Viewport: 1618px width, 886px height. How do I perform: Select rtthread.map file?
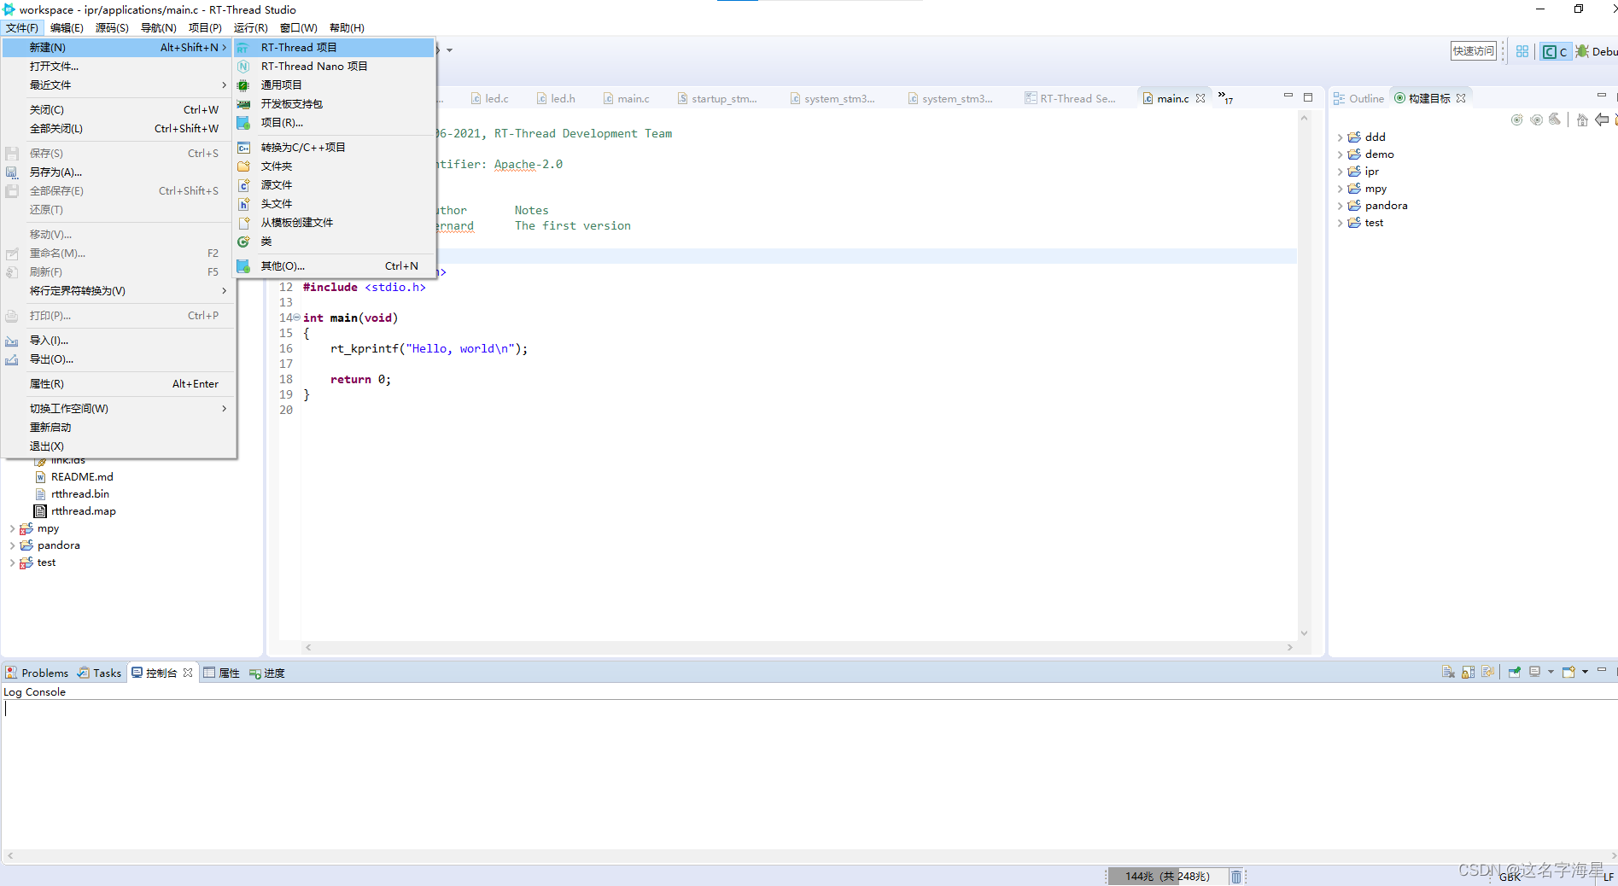pyautogui.click(x=83, y=511)
